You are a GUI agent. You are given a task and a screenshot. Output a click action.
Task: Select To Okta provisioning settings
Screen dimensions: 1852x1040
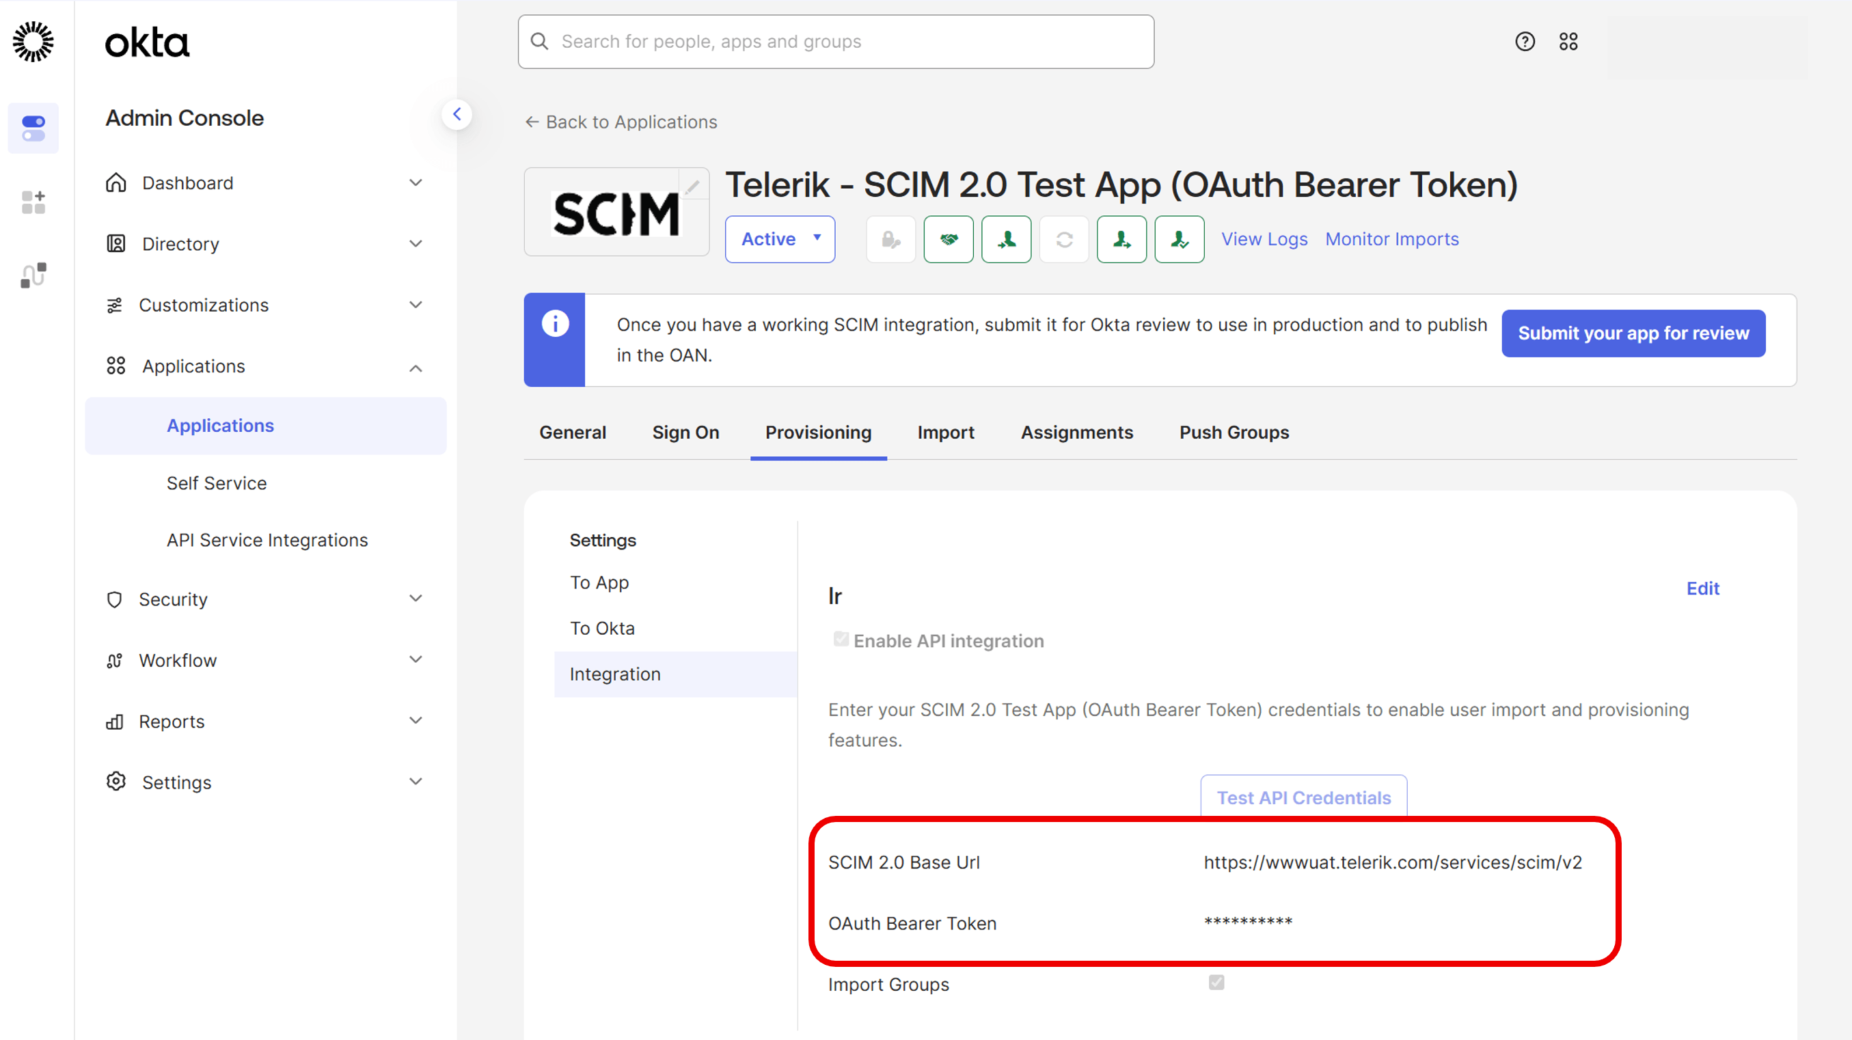click(602, 628)
